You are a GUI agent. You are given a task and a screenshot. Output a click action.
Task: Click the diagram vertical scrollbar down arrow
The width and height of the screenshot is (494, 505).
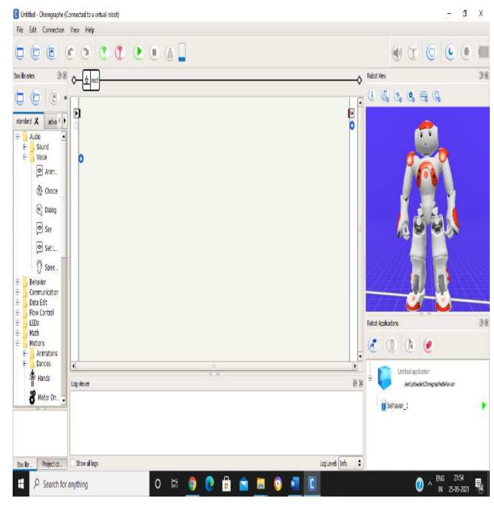click(x=360, y=356)
